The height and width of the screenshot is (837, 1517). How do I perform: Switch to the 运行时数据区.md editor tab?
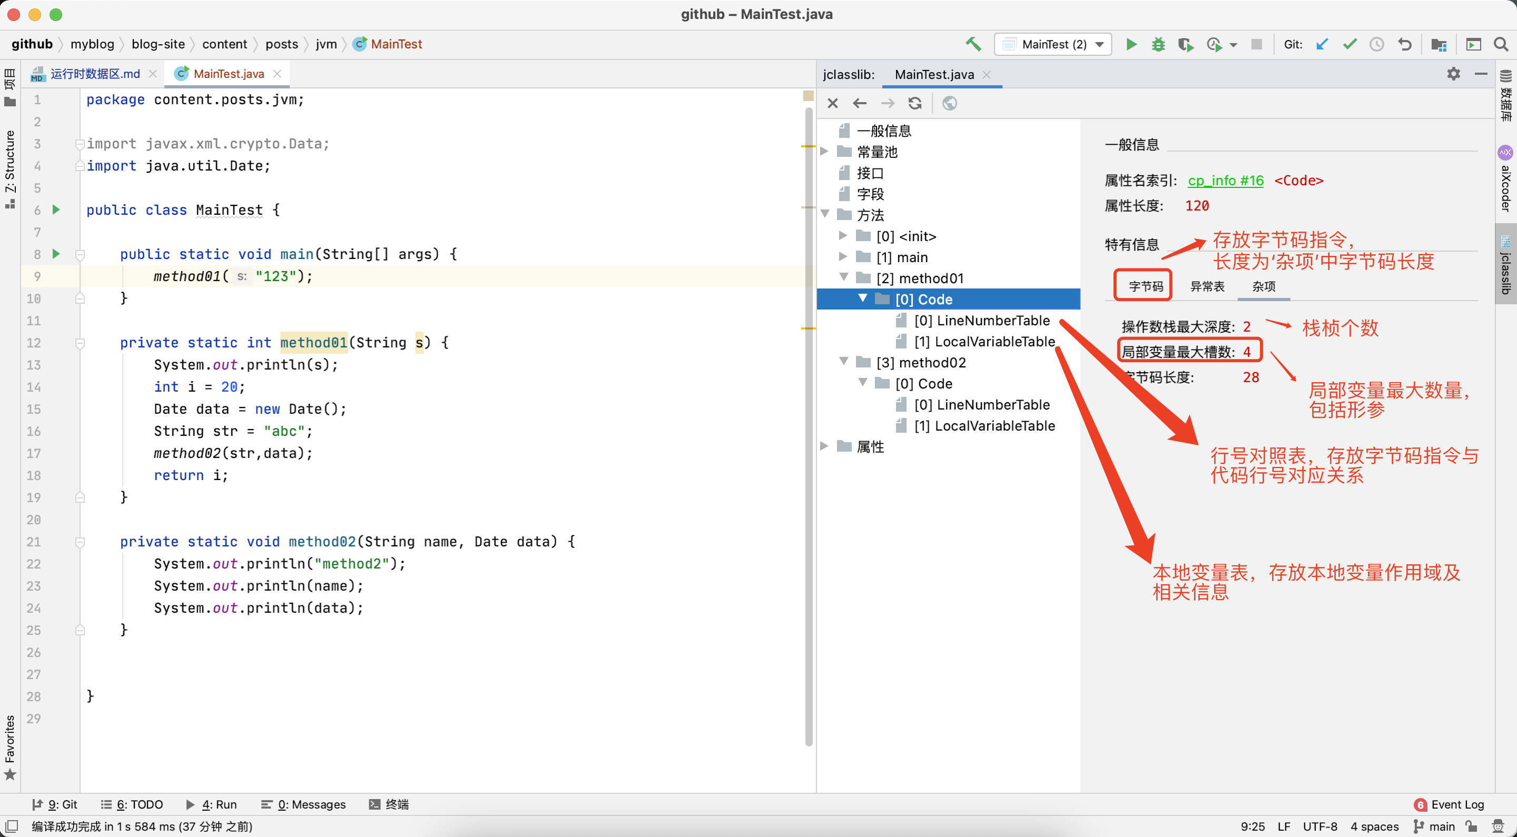pyautogui.click(x=94, y=74)
